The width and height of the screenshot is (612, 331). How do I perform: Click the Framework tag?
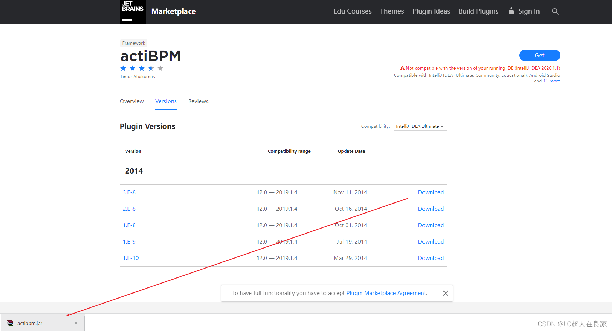pyautogui.click(x=134, y=43)
